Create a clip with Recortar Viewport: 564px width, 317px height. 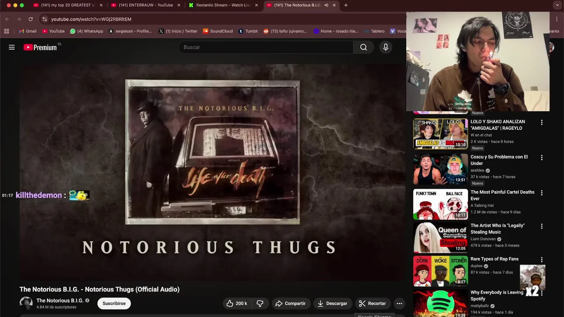(372, 303)
